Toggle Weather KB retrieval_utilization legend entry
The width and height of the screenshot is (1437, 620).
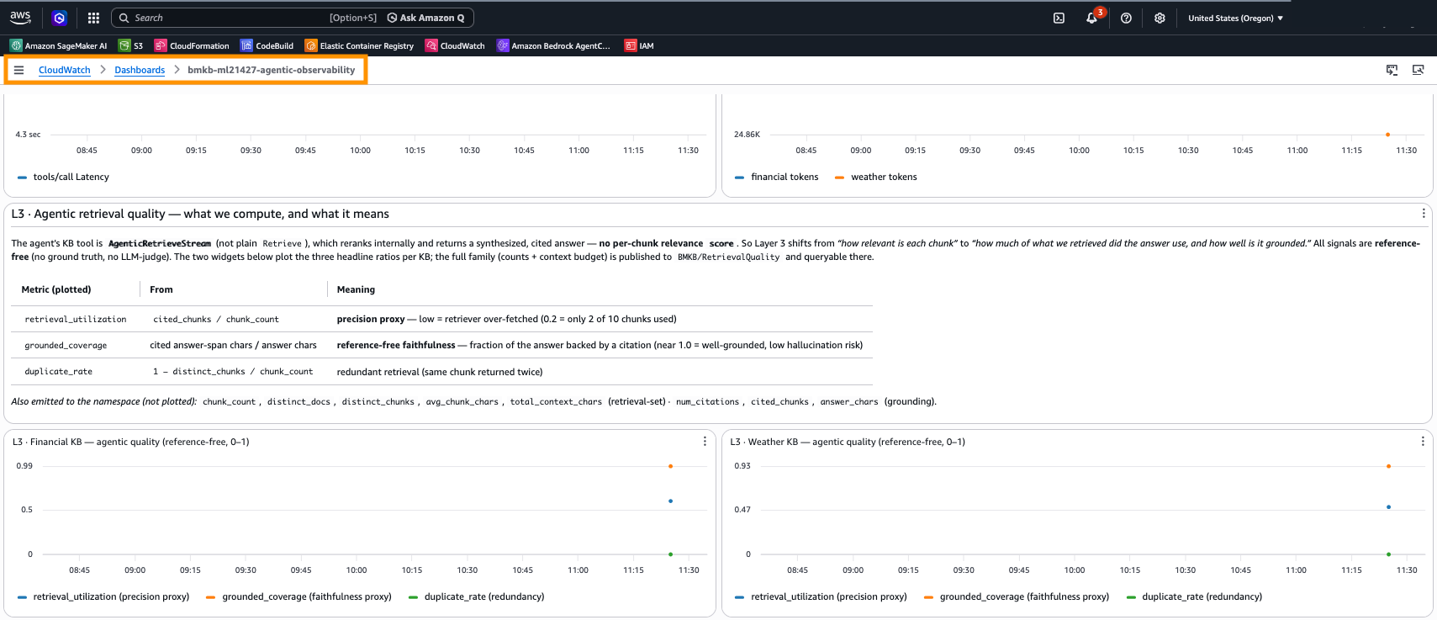coord(821,596)
